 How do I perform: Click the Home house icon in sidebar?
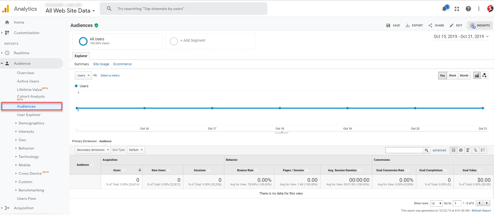(x=7, y=22)
